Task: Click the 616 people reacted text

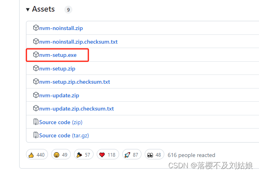Action: [x=191, y=155]
